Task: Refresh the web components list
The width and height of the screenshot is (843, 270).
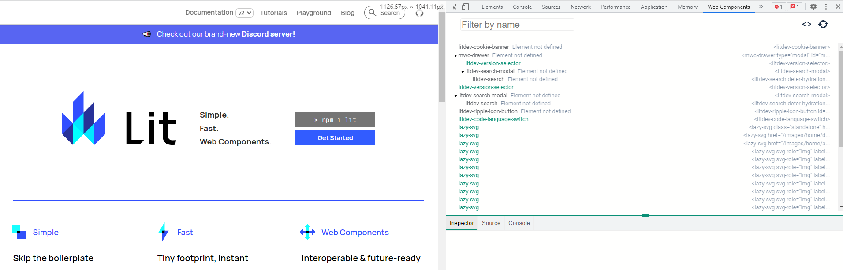Action: point(823,24)
